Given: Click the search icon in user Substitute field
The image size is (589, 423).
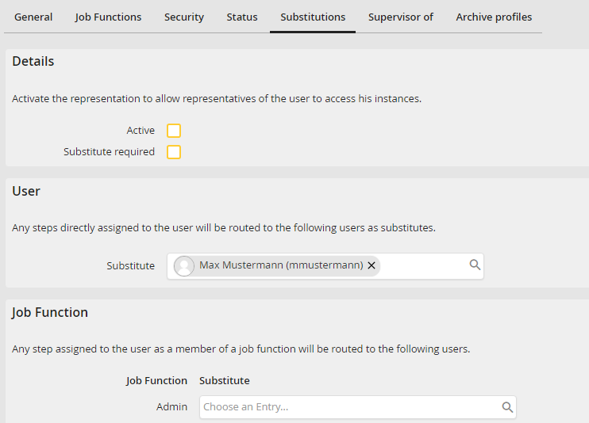Looking at the screenshot, I should [x=475, y=265].
